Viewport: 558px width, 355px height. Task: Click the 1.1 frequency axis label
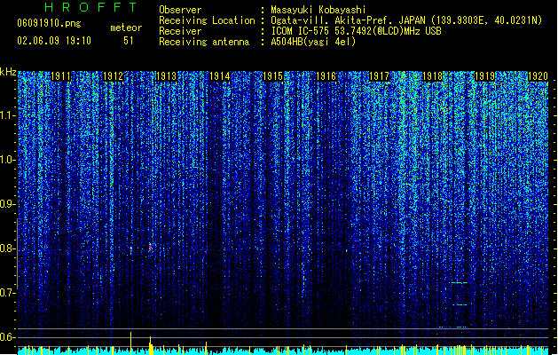click(7, 115)
